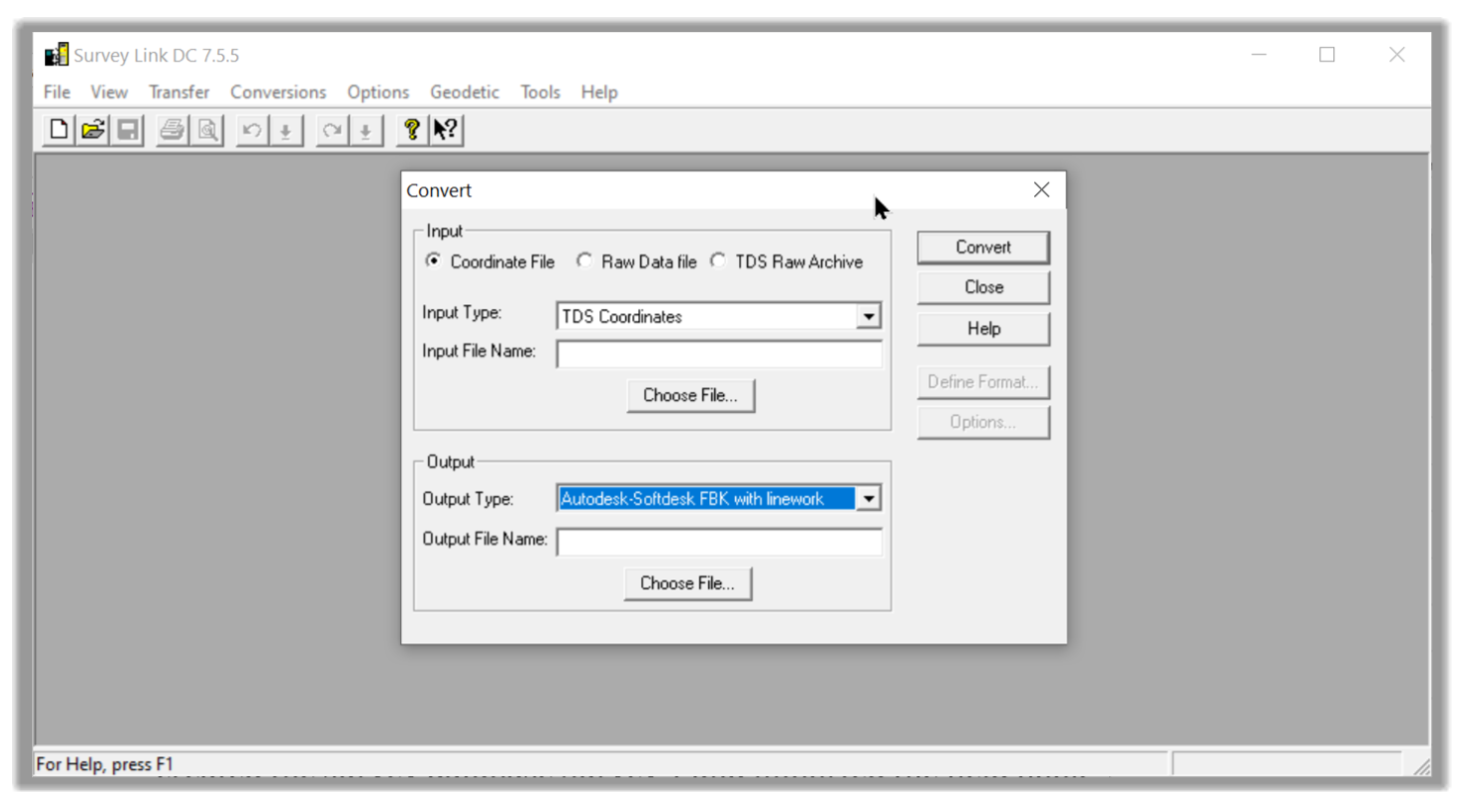Click the Options... button in dialog

tap(983, 422)
